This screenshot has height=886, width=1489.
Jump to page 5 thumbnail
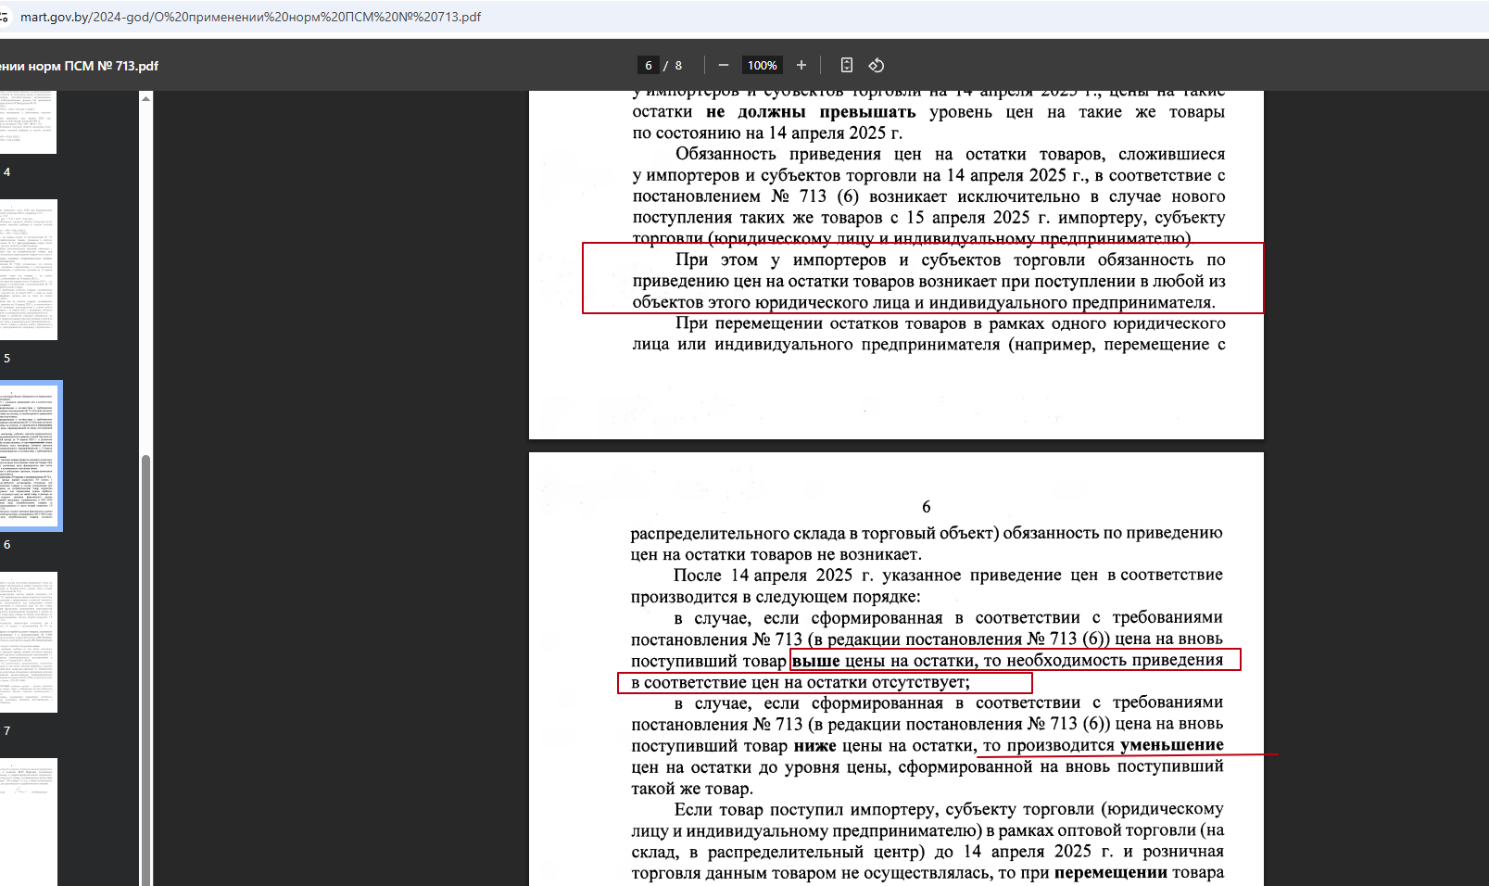click(x=28, y=269)
